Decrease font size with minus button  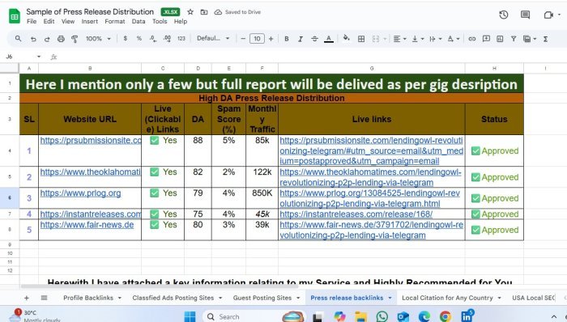pos(243,39)
